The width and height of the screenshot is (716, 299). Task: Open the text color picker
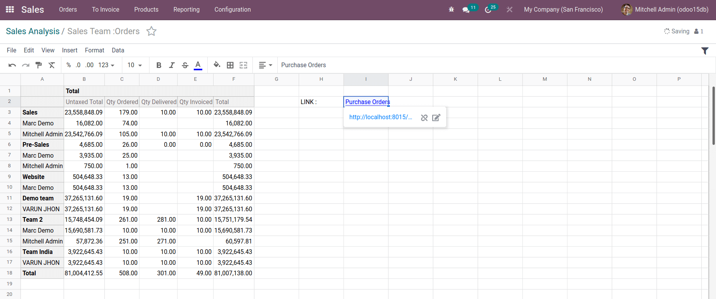(198, 65)
